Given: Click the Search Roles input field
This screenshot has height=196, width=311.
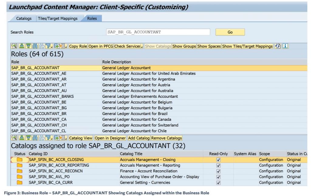Looking at the screenshot, I should coord(158,32).
